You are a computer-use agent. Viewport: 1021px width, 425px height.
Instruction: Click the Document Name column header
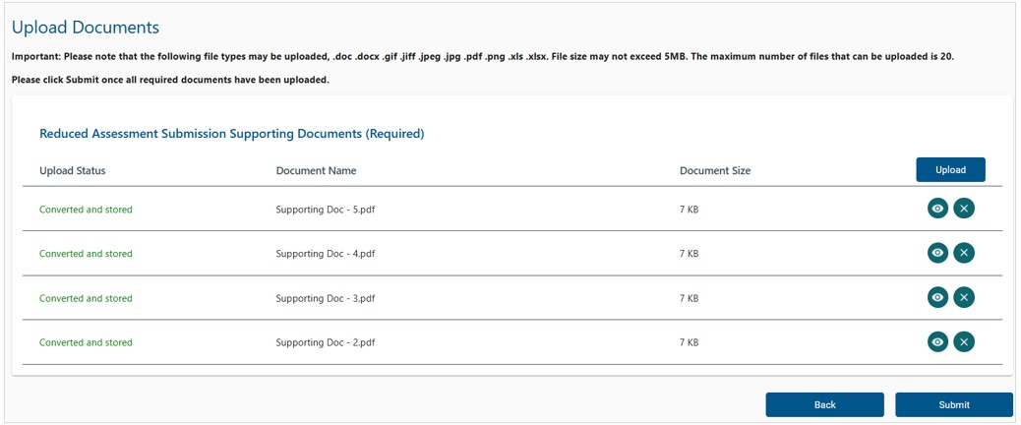click(x=316, y=170)
